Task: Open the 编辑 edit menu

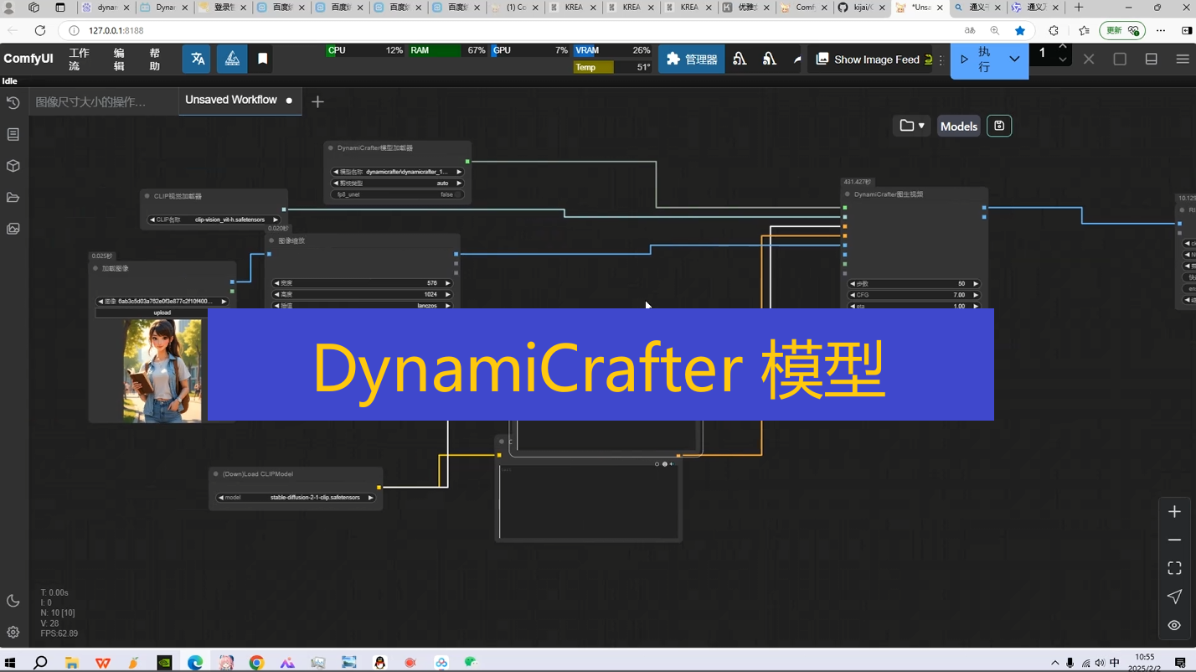Action: (x=119, y=59)
